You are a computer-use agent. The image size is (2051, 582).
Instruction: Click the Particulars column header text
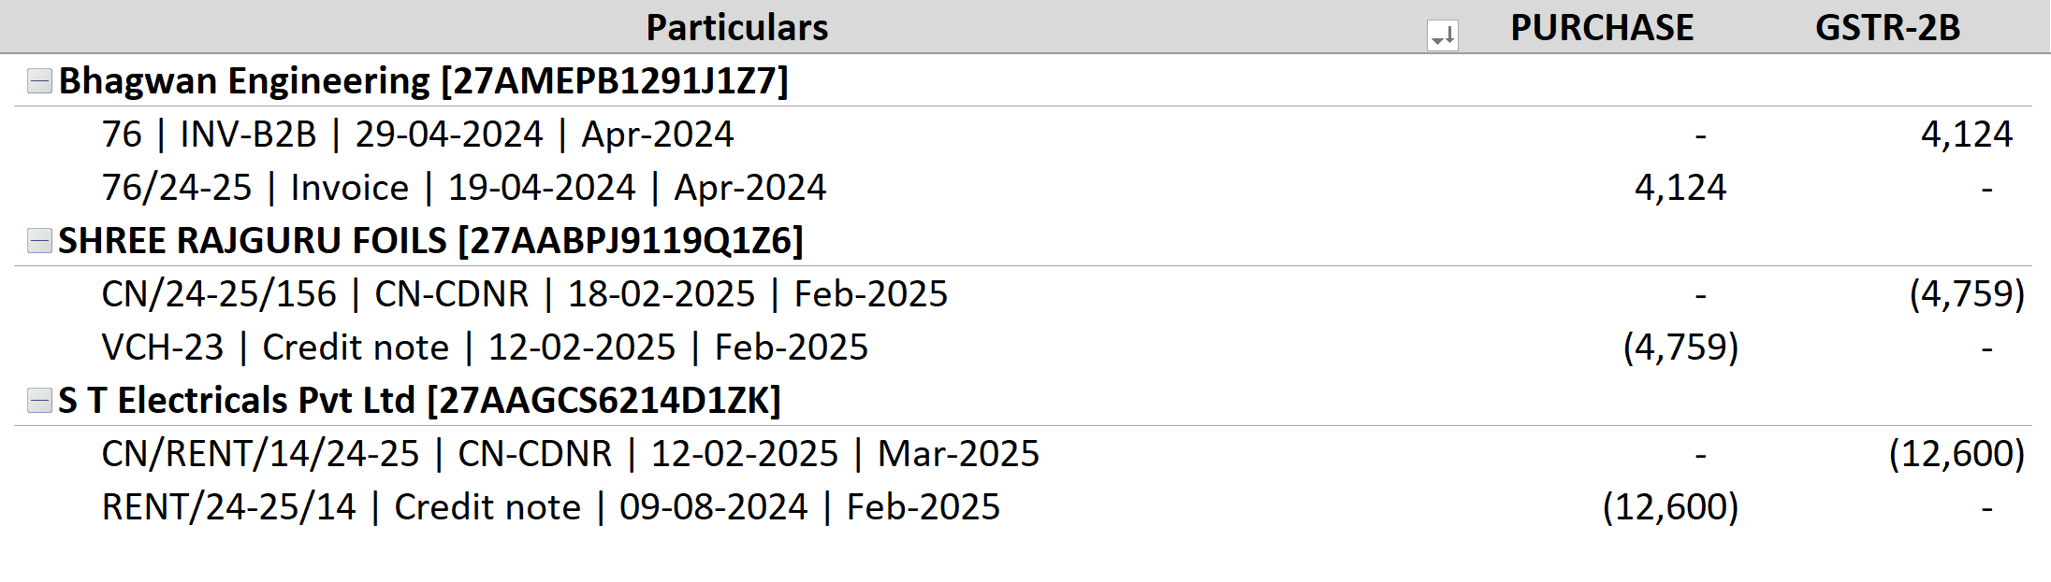(736, 27)
